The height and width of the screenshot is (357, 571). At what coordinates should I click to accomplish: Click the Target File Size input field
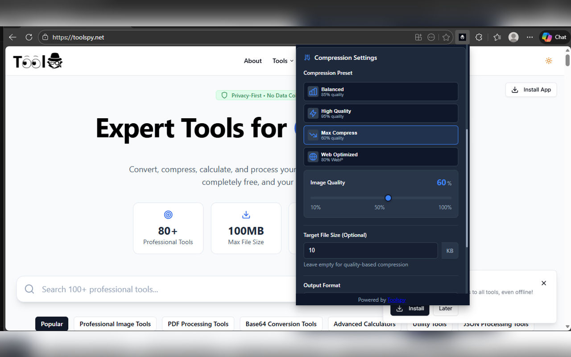click(x=370, y=250)
